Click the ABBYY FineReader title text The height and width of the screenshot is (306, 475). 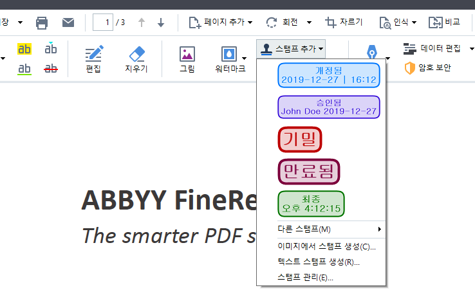coord(169,200)
